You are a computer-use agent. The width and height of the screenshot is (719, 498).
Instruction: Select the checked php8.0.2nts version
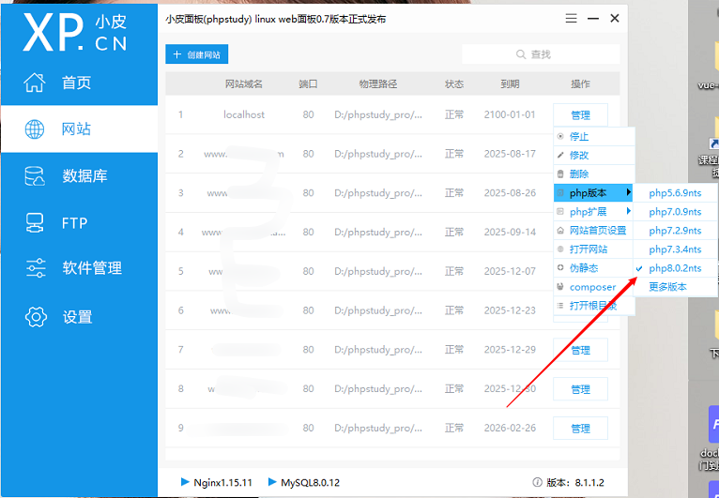[x=675, y=268]
